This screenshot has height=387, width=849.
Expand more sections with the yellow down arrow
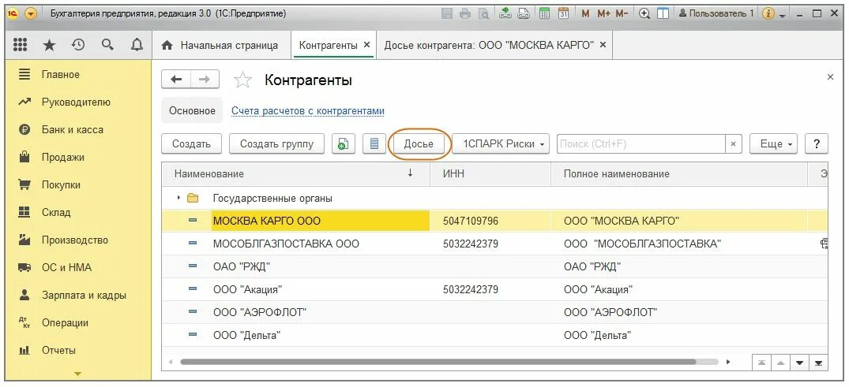pyautogui.click(x=78, y=374)
